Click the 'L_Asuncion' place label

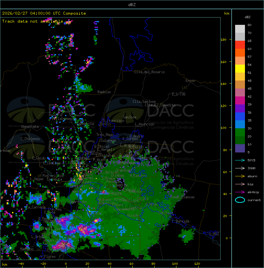point(144,124)
